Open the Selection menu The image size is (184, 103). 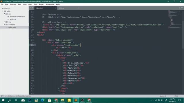(x=13, y=5)
